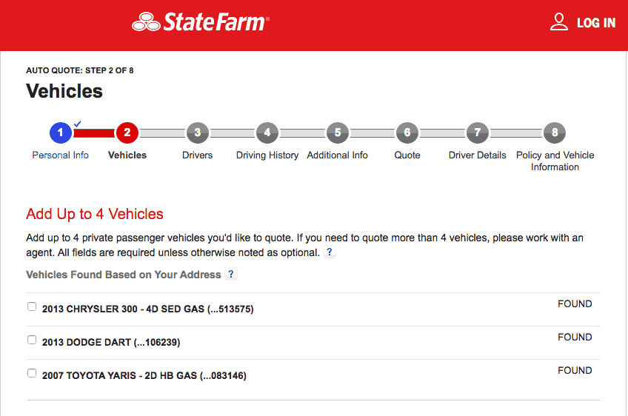
Task: Click step 6 Quote circle
Action: click(407, 133)
